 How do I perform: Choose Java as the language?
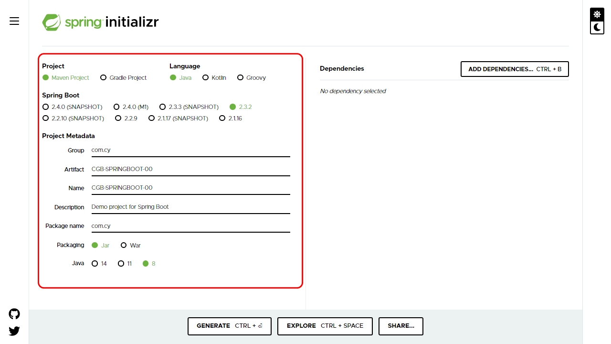click(x=181, y=77)
